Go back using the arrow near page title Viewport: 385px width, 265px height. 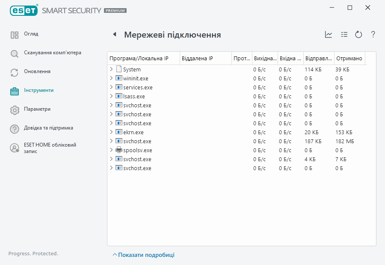pyautogui.click(x=114, y=34)
